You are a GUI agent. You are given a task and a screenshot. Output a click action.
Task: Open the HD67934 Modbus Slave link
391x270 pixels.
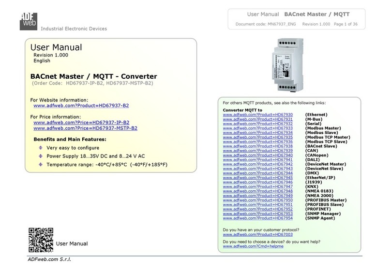coord(258,133)
